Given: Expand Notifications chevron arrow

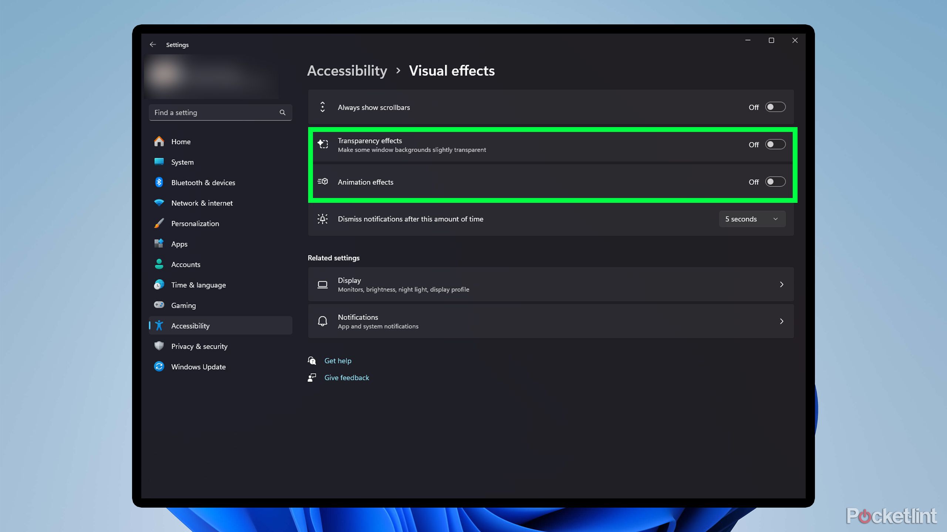Looking at the screenshot, I should tap(781, 321).
